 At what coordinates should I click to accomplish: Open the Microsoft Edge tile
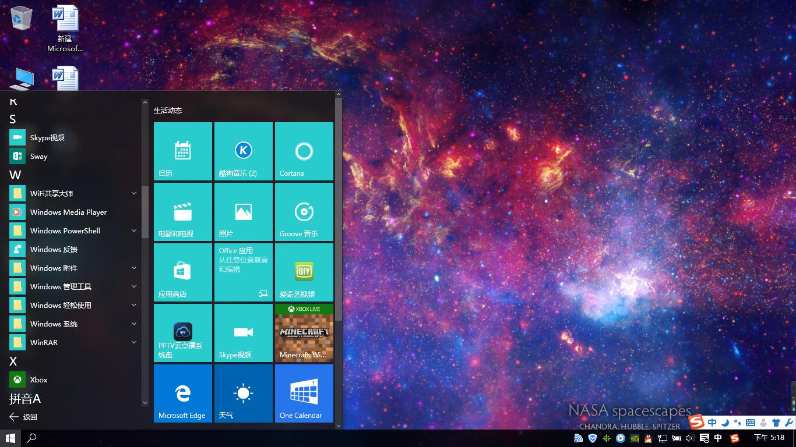pyautogui.click(x=183, y=393)
